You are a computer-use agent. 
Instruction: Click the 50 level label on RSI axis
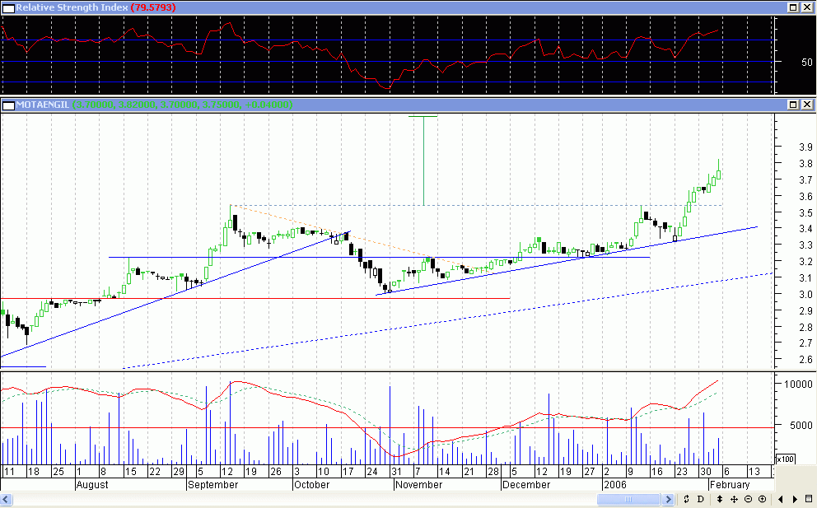click(x=806, y=62)
